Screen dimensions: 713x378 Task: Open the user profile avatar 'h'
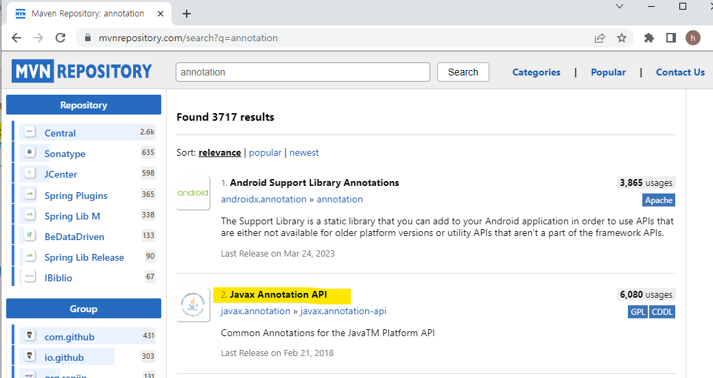tap(693, 38)
